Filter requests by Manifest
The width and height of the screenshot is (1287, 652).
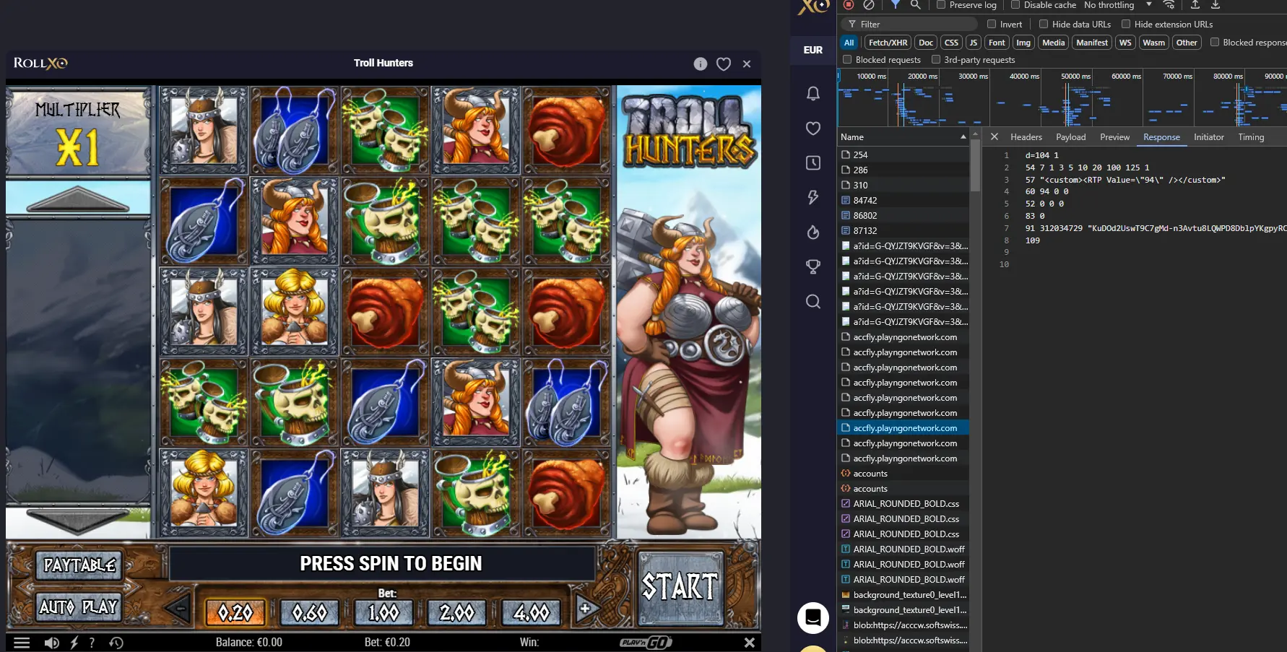click(1091, 43)
